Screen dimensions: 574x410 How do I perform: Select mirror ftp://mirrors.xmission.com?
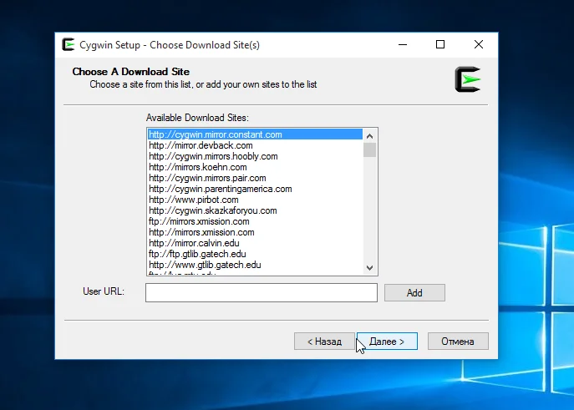255,221
